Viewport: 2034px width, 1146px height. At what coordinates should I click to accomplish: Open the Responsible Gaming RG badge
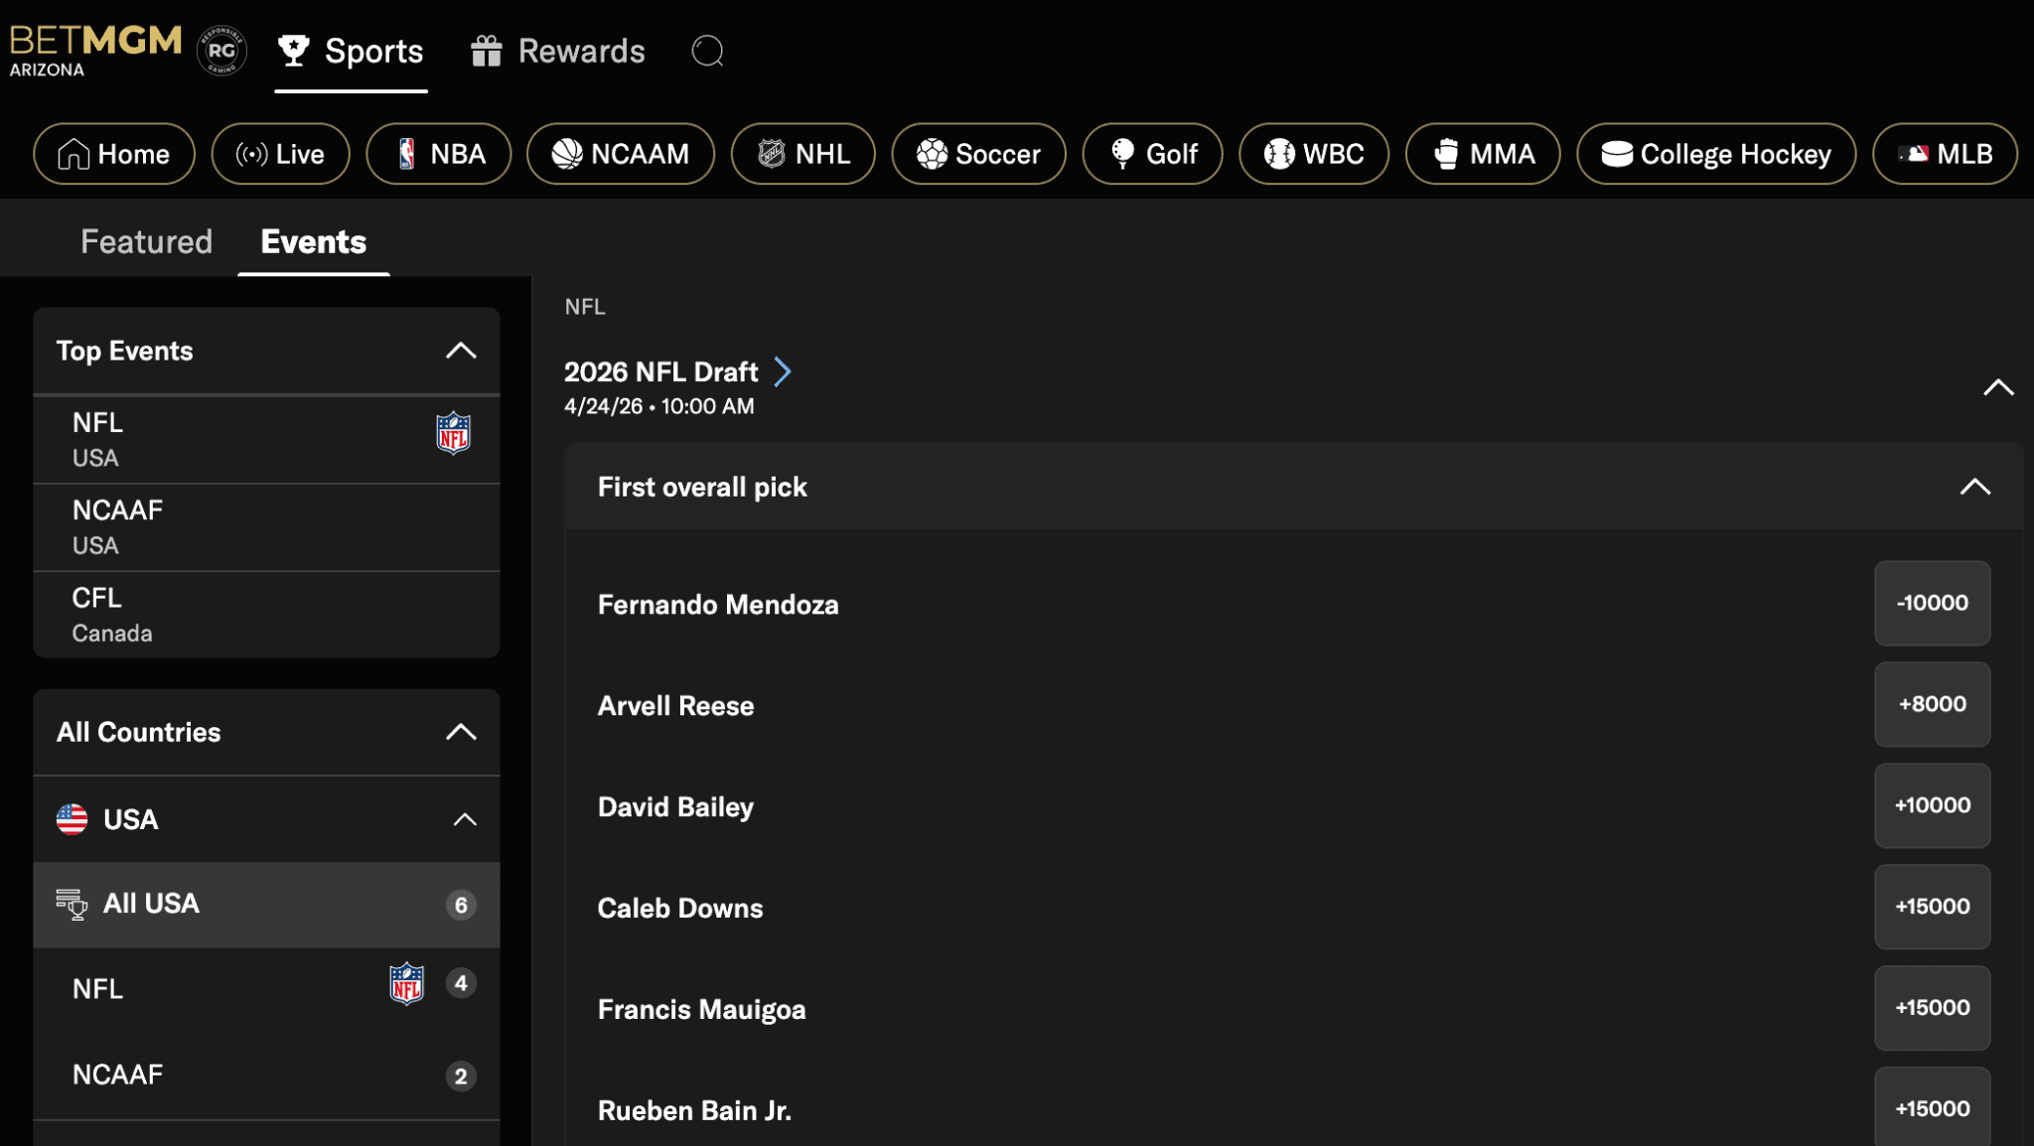point(221,51)
